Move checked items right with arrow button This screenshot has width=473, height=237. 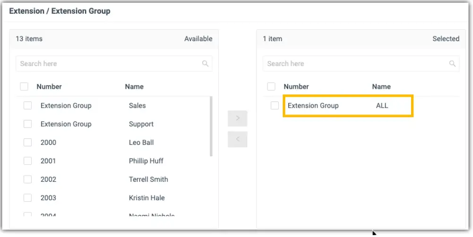click(x=237, y=118)
